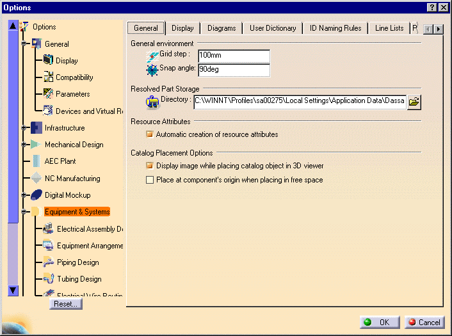Select the Compatibility icon in the tree

48,77
